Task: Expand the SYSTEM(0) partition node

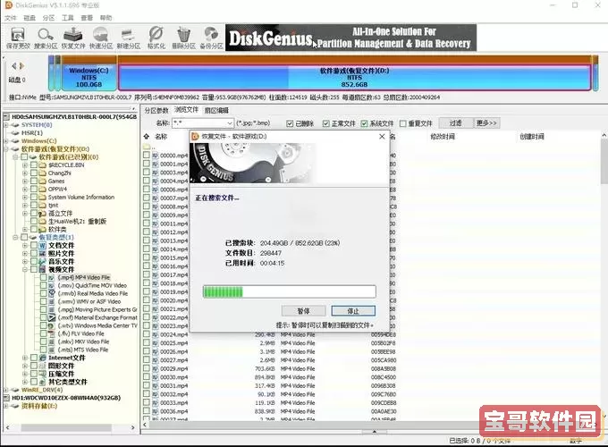Action: 6,125
